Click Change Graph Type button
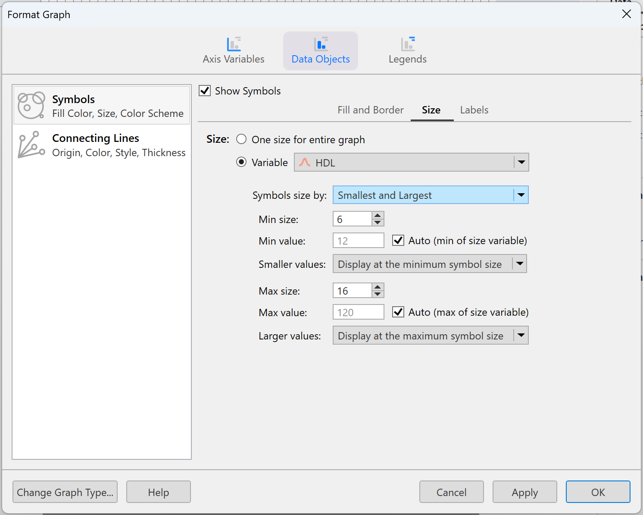The image size is (643, 515). click(65, 492)
